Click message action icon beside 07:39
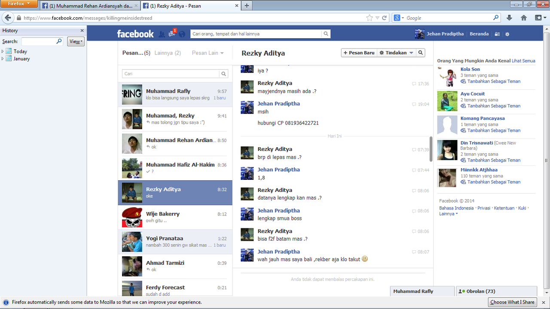 pos(414,150)
